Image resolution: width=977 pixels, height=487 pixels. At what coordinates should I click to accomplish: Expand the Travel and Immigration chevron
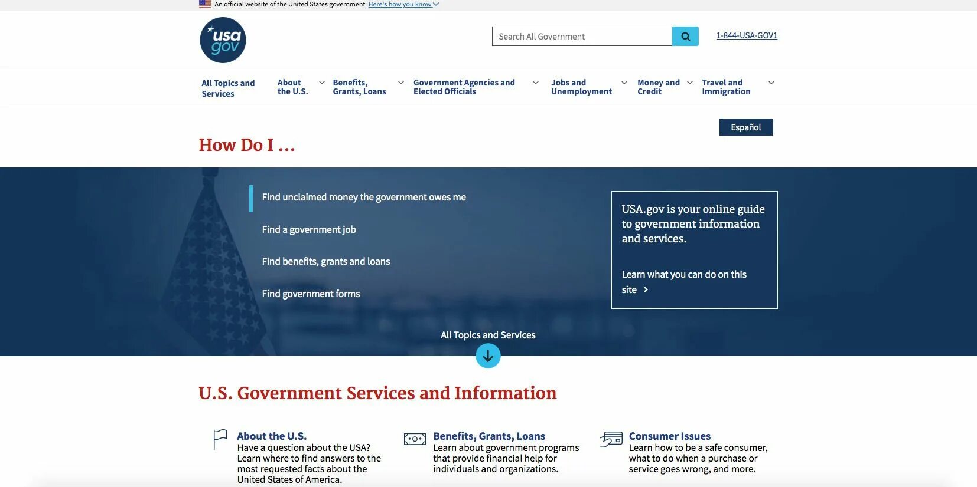pyautogui.click(x=771, y=83)
